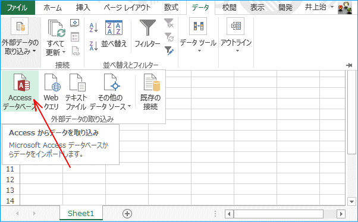Screen dimensions: 358x222
Task: Expand the Outline group
Action: click(x=236, y=36)
